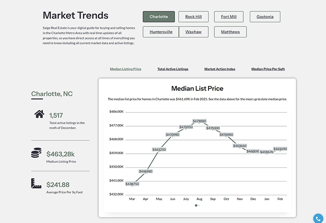Open the blue phone call button
Screen dimensions: 326x223
[x=318, y=219]
